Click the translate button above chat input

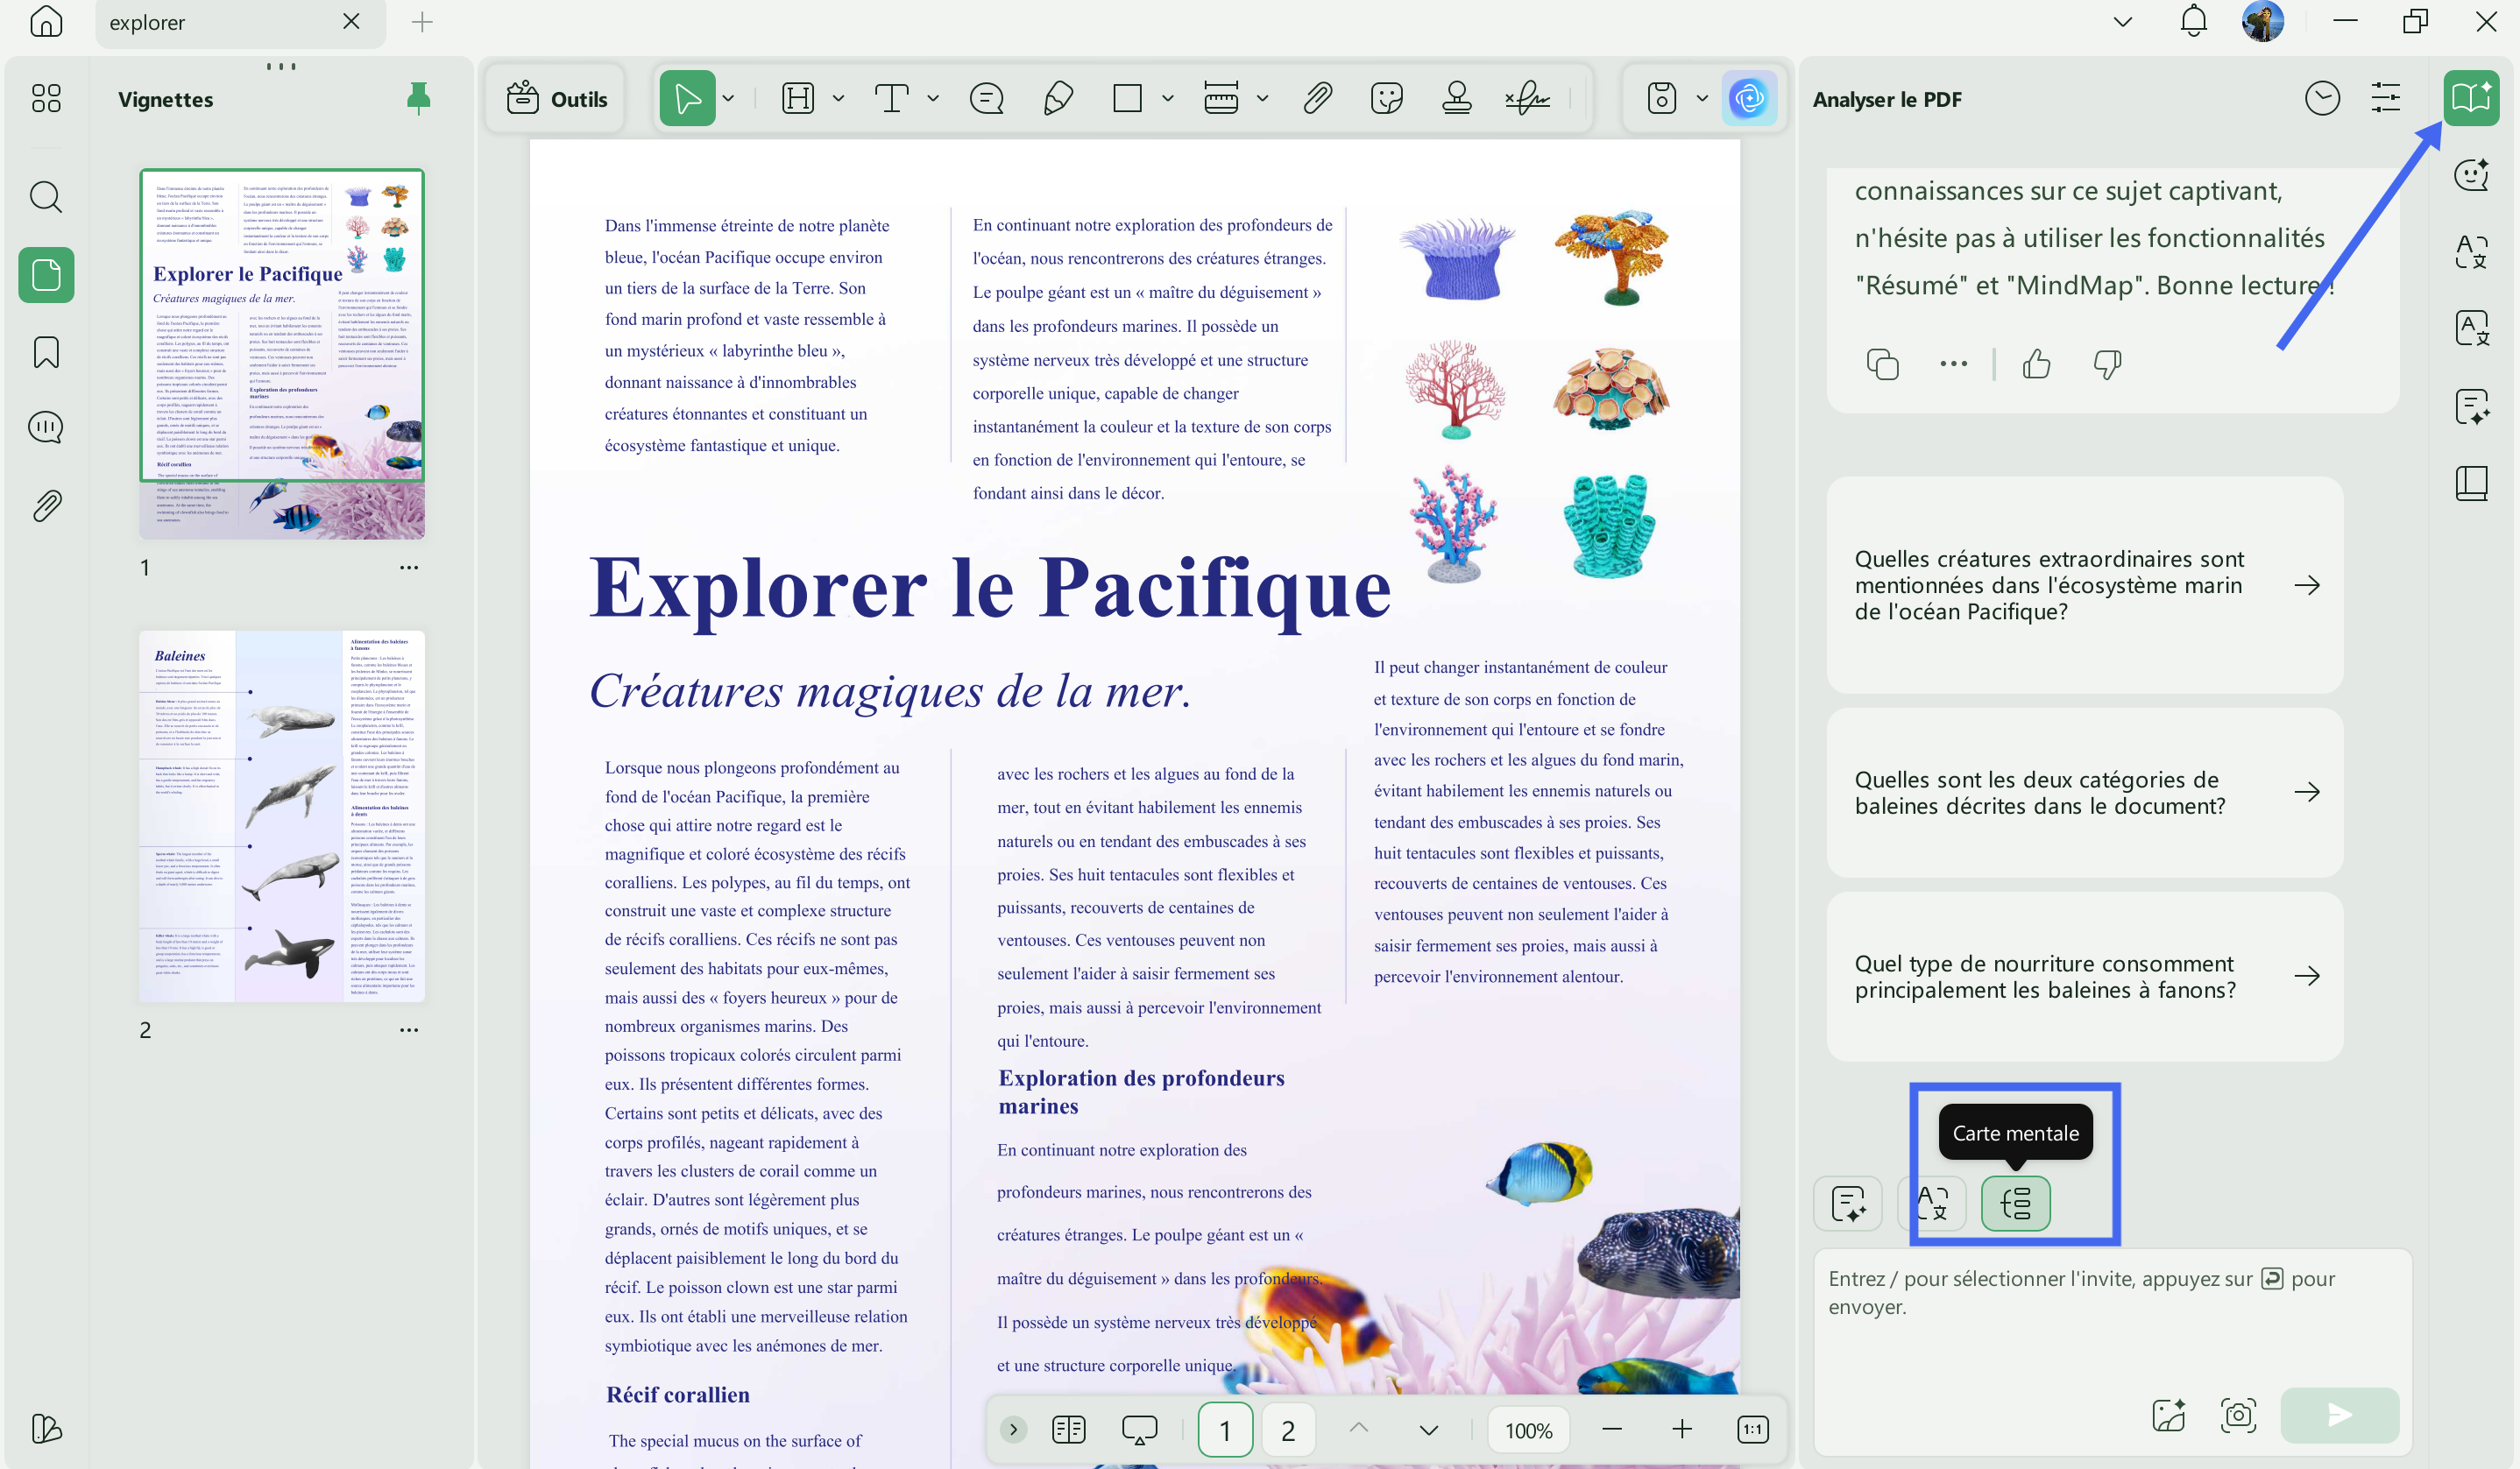pyautogui.click(x=1932, y=1202)
